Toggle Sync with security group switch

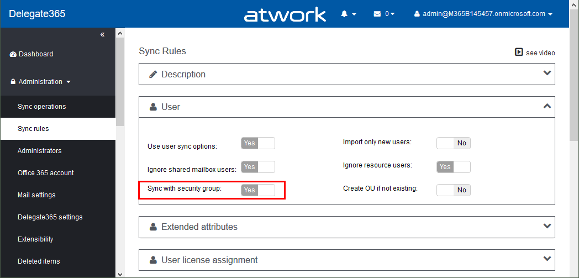click(258, 190)
